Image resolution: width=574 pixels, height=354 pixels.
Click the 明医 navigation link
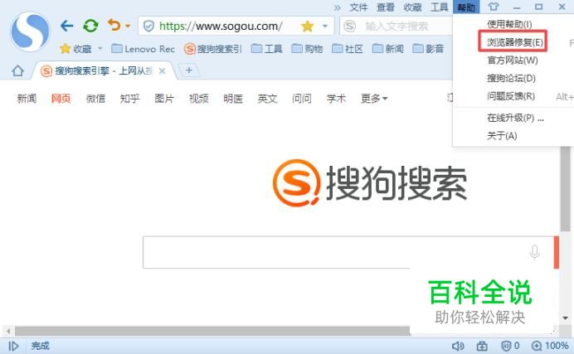(x=233, y=99)
